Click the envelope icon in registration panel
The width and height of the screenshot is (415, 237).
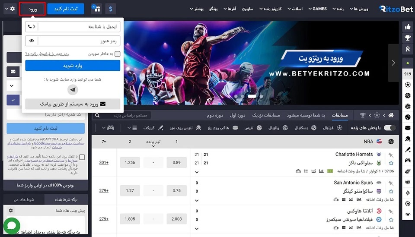pos(13,72)
